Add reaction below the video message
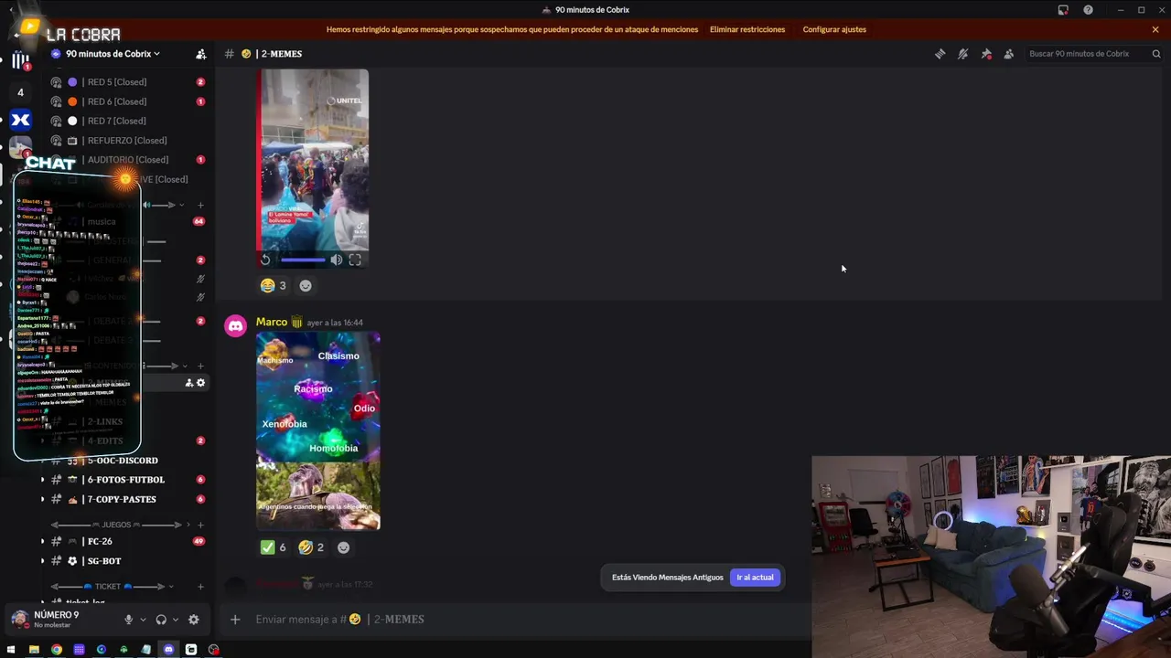Image resolution: width=1171 pixels, height=658 pixels. click(x=306, y=286)
